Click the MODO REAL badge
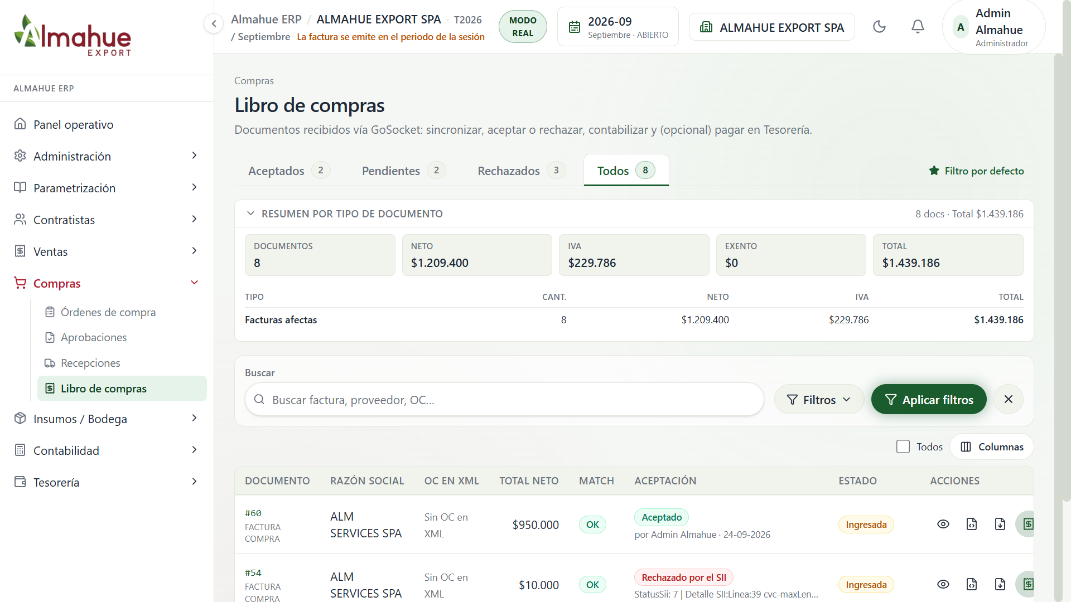 pyautogui.click(x=523, y=27)
